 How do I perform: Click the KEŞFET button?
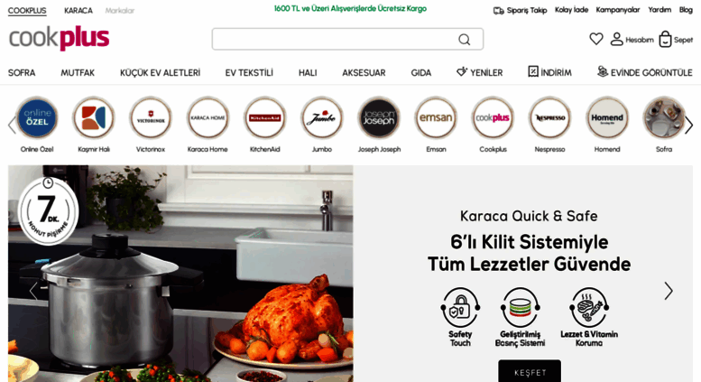tap(530, 371)
